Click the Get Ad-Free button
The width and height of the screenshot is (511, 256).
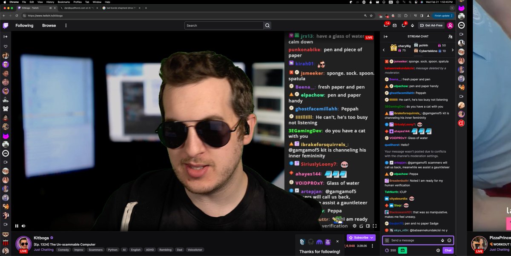pyautogui.click(x=431, y=26)
